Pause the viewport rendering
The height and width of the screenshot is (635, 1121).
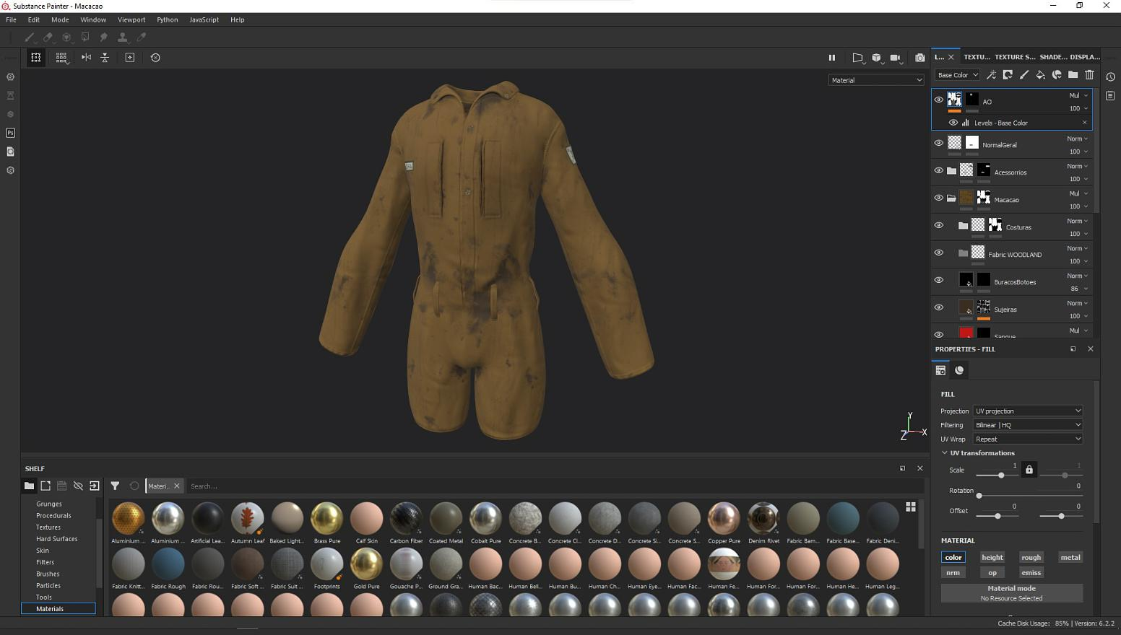[831, 58]
